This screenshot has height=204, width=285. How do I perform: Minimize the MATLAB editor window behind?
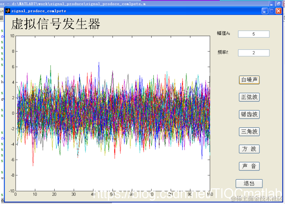coord(272,4)
